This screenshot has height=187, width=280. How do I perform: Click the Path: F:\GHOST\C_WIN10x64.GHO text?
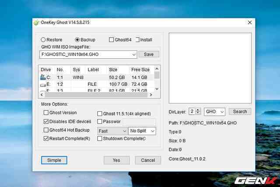tap(203, 123)
